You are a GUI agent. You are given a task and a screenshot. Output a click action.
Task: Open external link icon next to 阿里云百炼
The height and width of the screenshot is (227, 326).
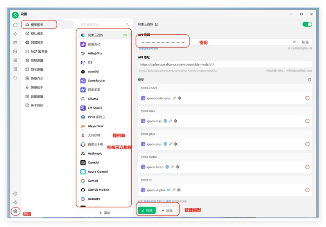[x=156, y=24]
